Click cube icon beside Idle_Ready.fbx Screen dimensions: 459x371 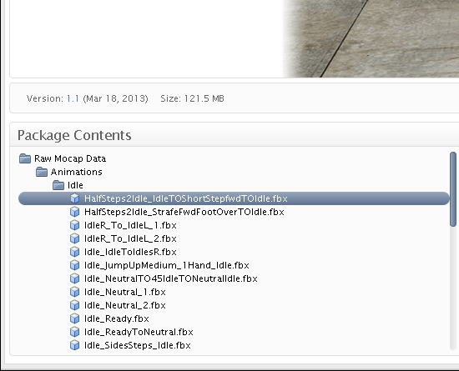[x=74, y=318]
